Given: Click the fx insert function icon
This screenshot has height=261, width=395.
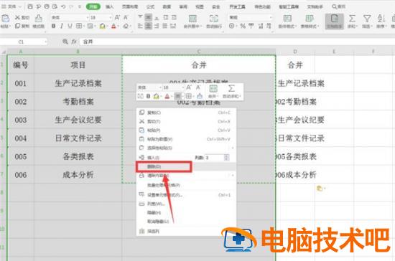Looking at the screenshot, I should [x=73, y=42].
